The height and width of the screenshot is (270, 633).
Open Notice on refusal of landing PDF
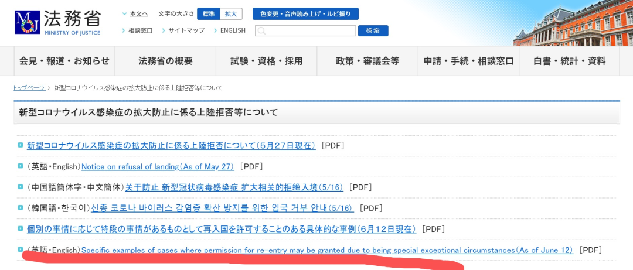pos(158,167)
